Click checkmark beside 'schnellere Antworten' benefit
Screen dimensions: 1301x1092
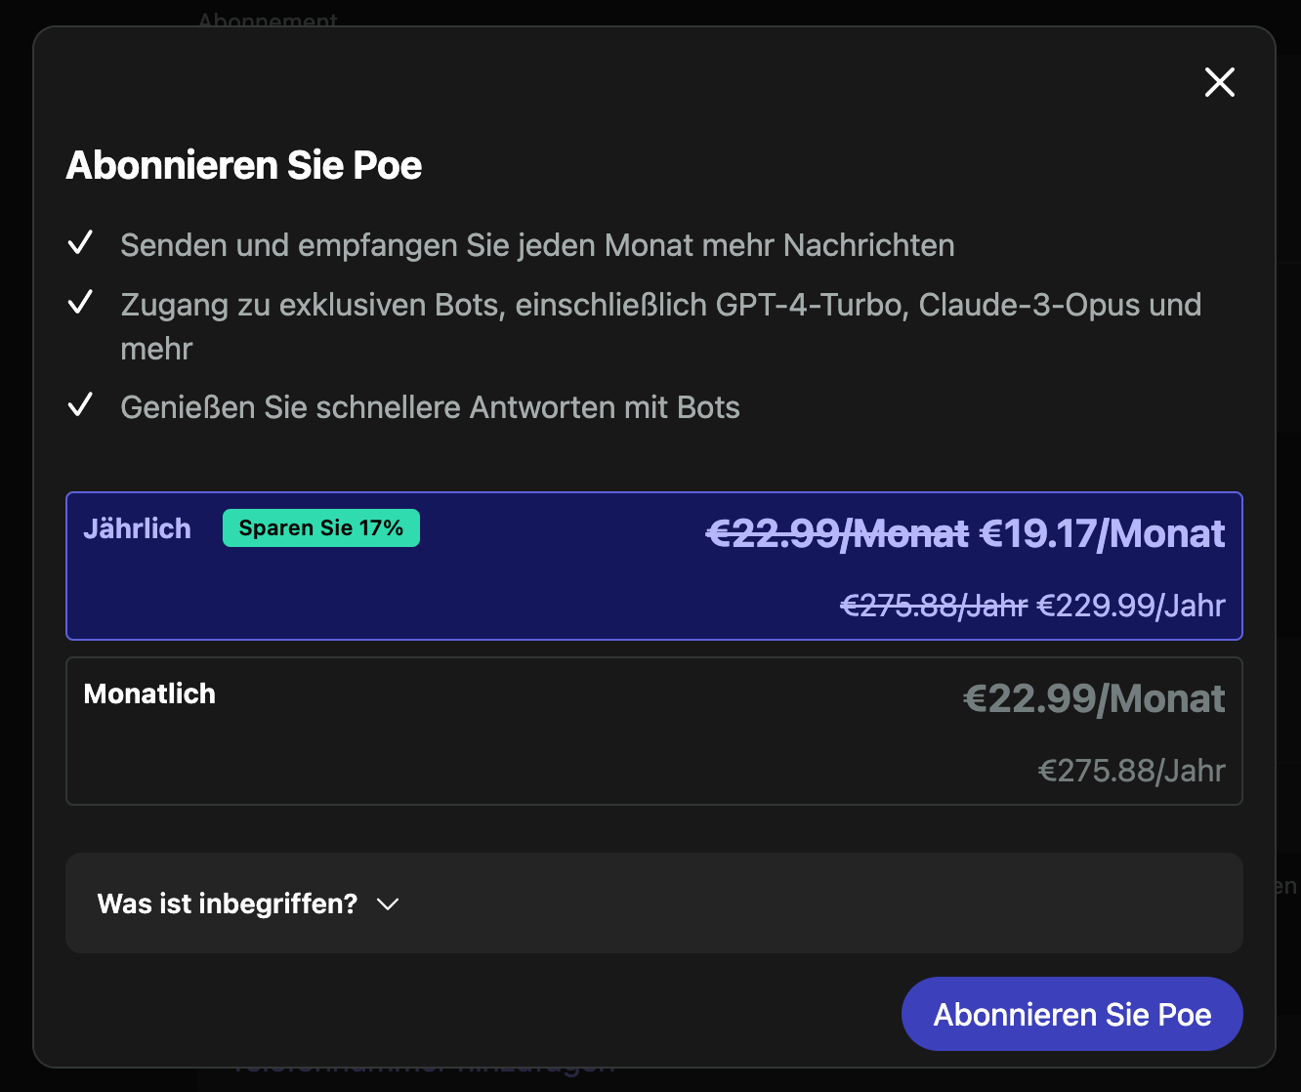pyautogui.click(x=80, y=405)
